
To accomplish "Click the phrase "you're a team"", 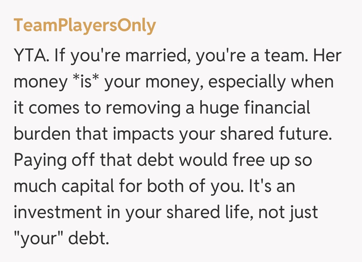I will point(250,56).
